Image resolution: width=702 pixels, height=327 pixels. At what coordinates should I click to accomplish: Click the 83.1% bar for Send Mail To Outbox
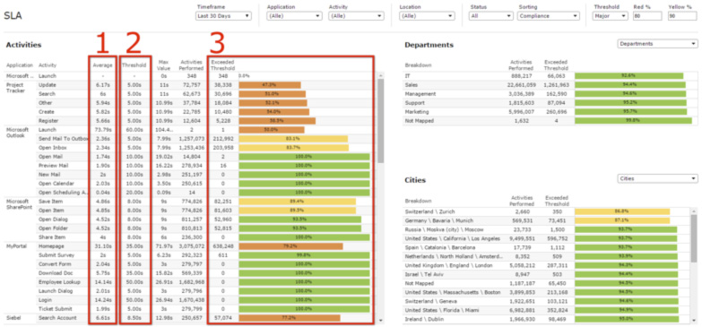click(x=293, y=139)
